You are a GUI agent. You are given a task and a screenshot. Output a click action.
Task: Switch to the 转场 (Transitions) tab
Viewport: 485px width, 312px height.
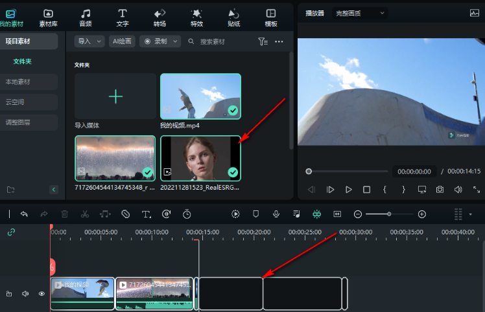(160, 17)
